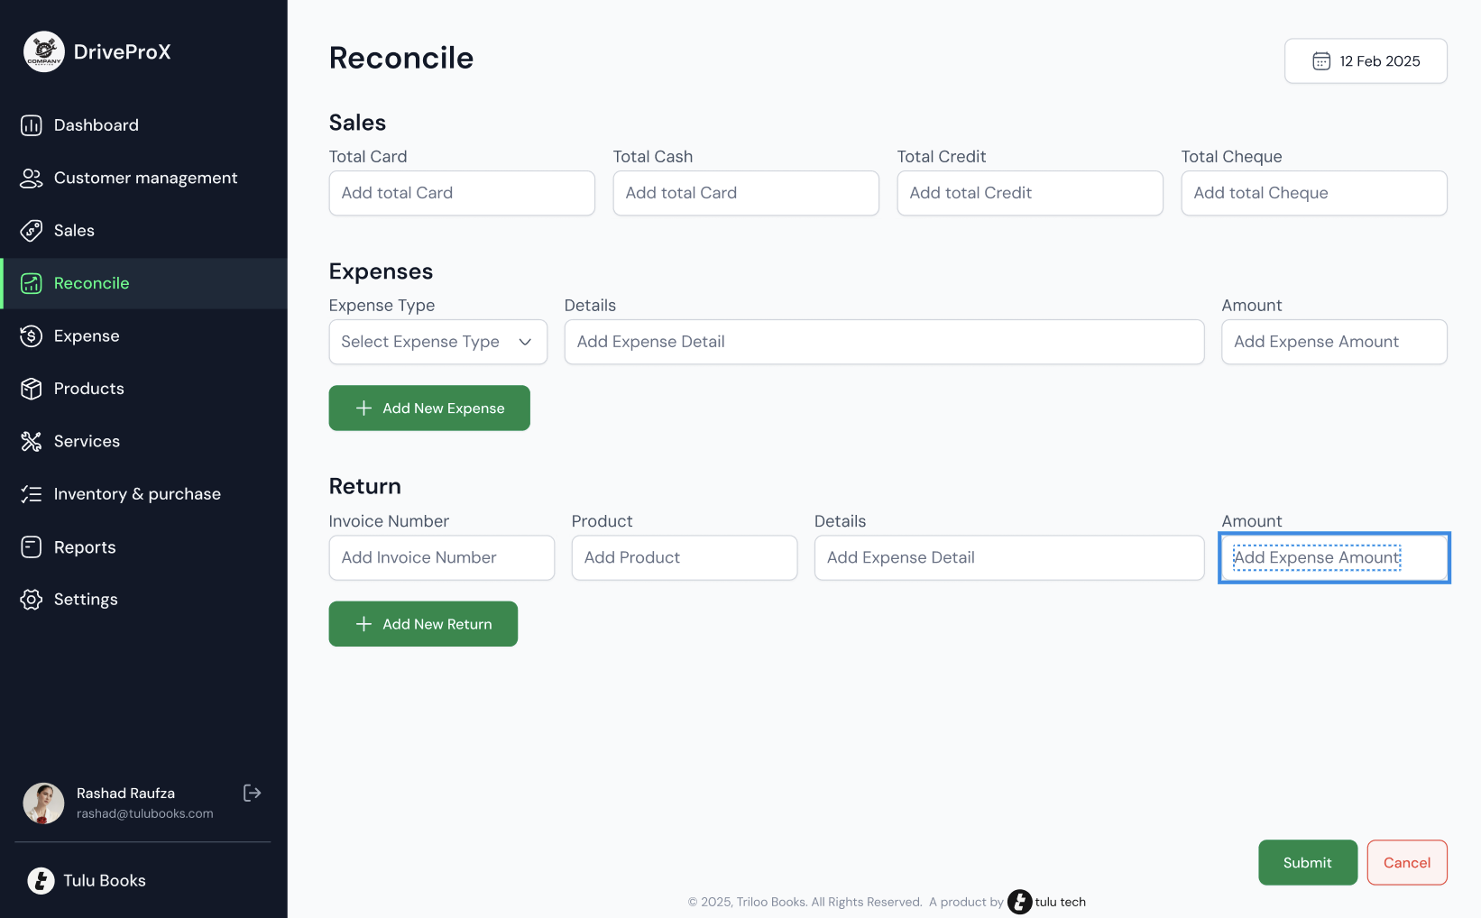Click the Customer management people icon
The image size is (1481, 918).
pyautogui.click(x=32, y=179)
